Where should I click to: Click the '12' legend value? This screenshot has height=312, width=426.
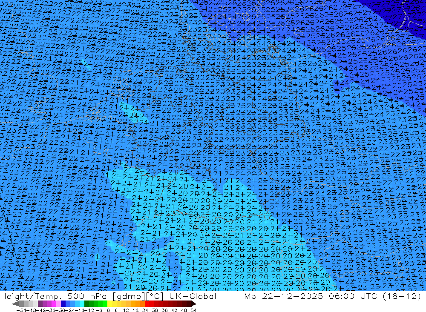[126, 310]
